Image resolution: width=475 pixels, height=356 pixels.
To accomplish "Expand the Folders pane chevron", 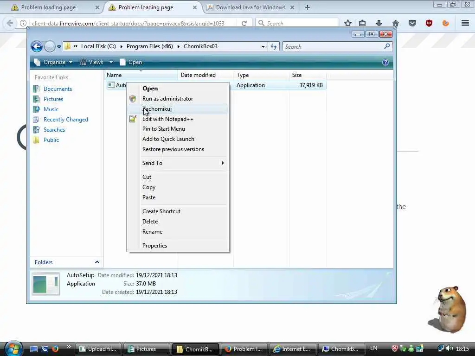I will click(97, 262).
